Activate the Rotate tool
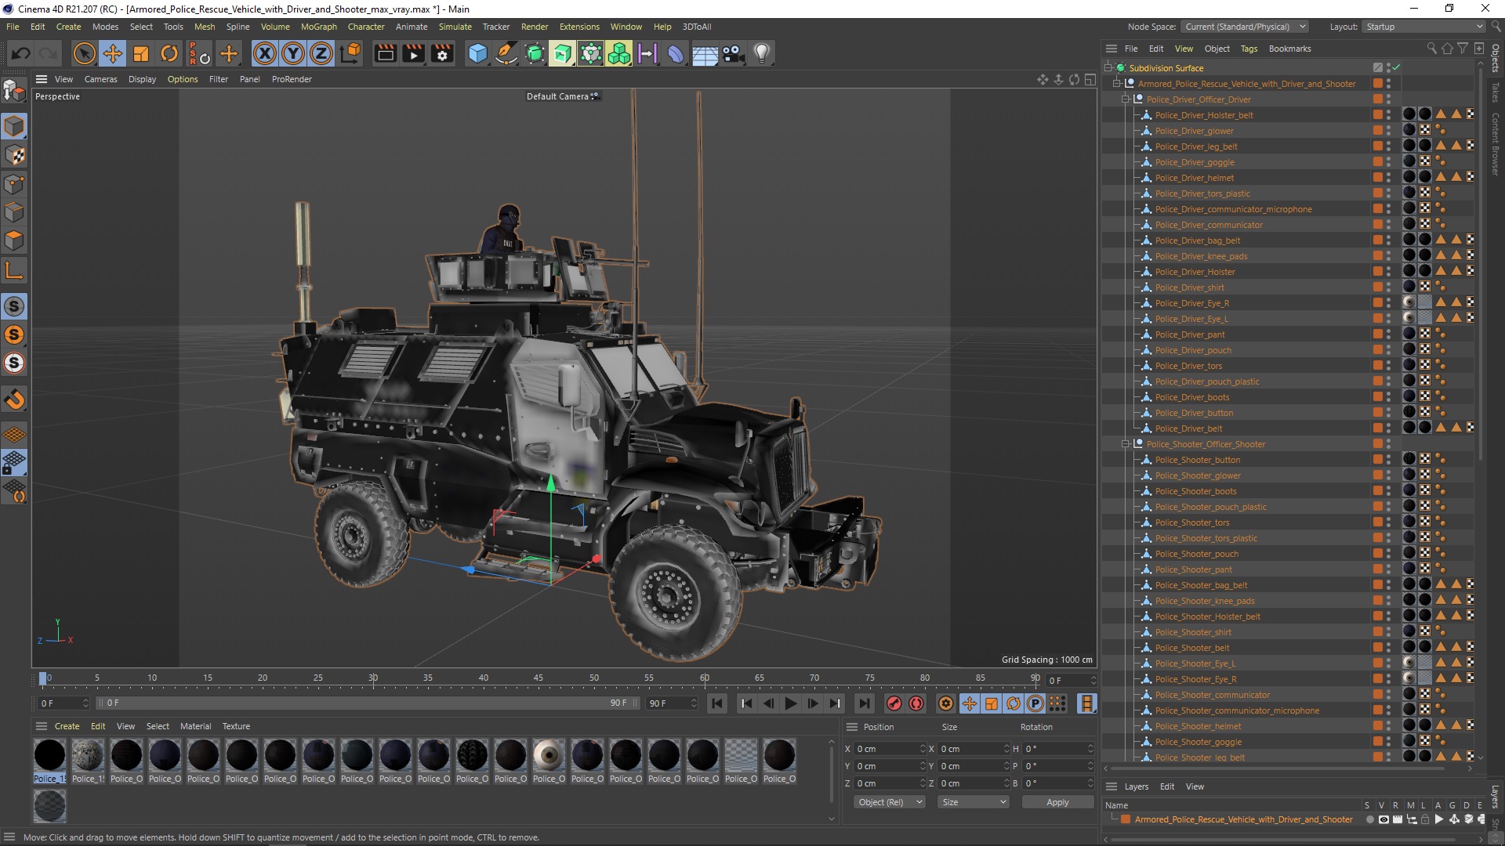The image size is (1505, 846). (x=169, y=53)
